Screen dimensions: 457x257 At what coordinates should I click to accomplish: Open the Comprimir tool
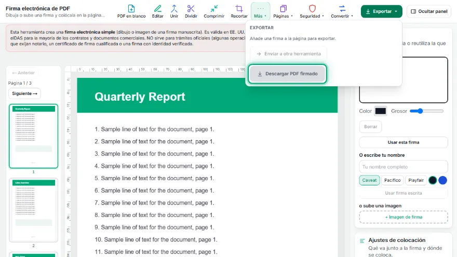click(x=214, y=11)
